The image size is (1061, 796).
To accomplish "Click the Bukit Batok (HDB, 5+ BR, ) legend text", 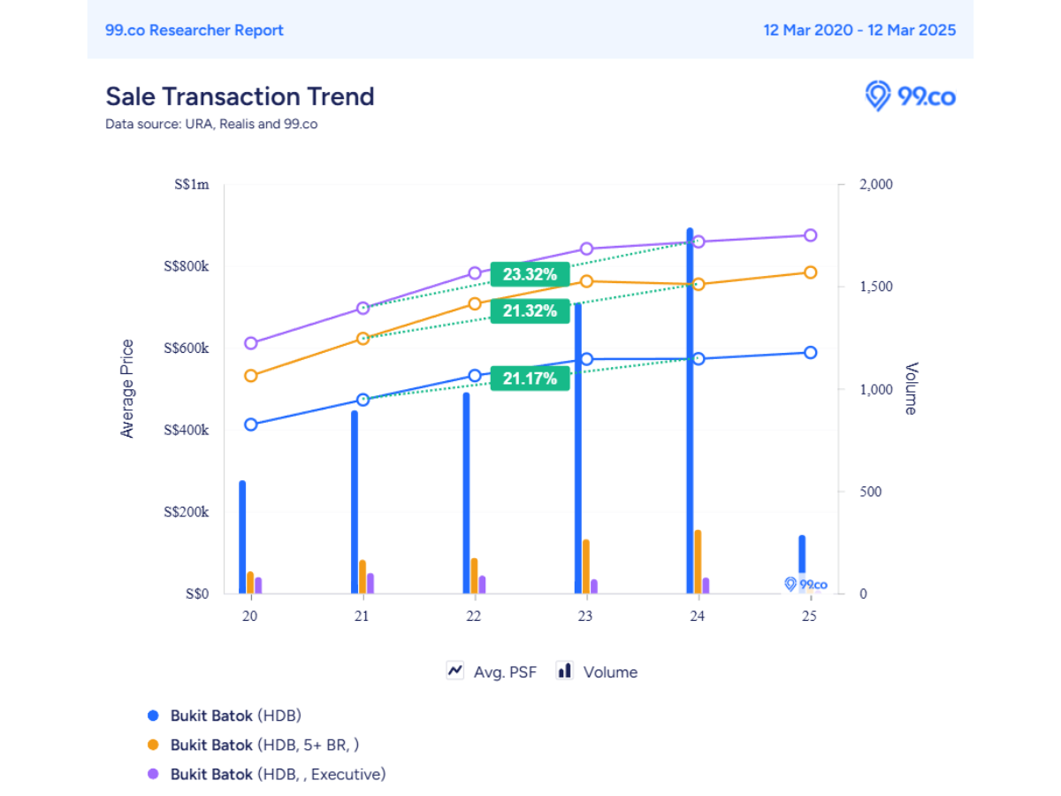I will (x=264, y=745).
